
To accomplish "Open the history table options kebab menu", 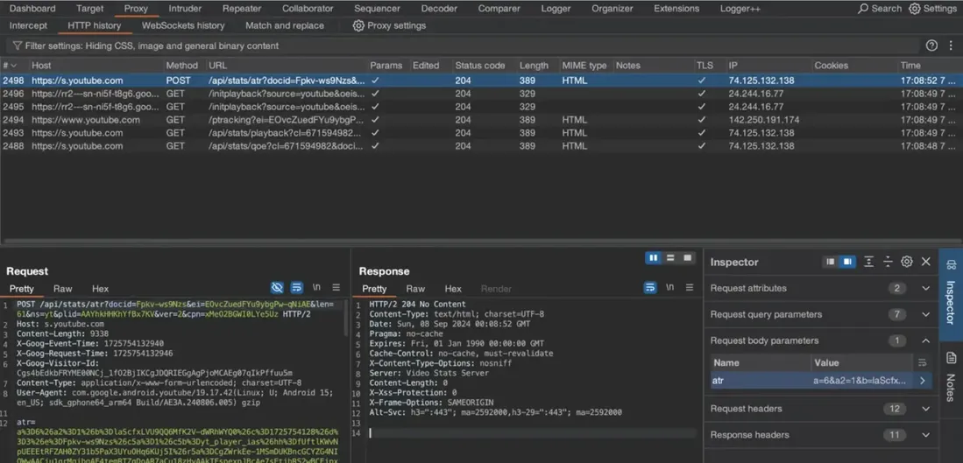I will click(x=951, y=46).
